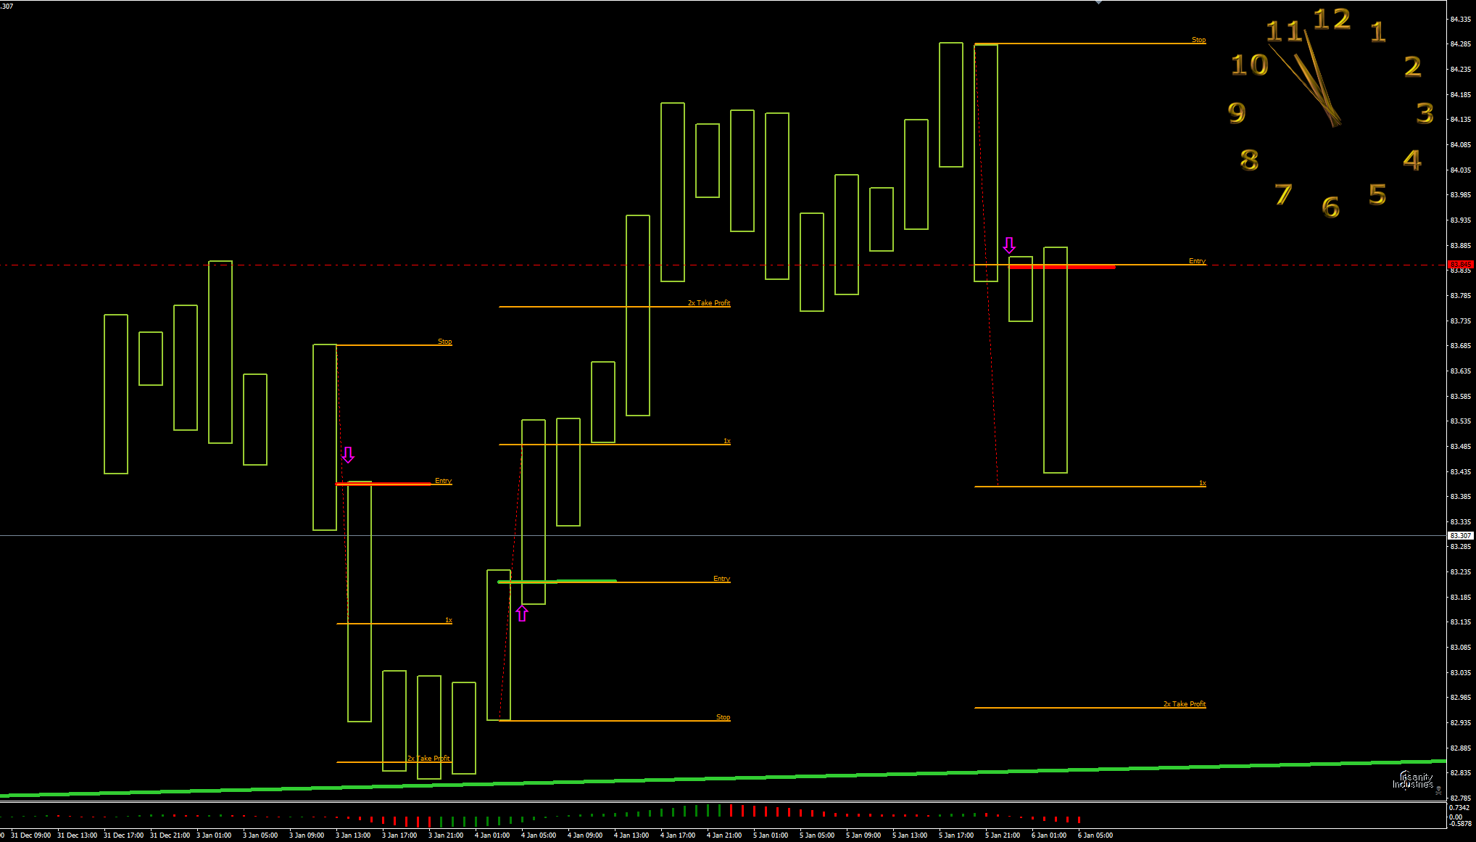Click the rightmost Entry line label
Screen dimensions: 1476x842
tap(1197, 261)
